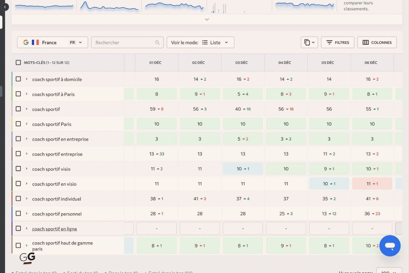Click the filter lines icon in FILTRES
Screen dimensions: 409x273
(329, 43)
